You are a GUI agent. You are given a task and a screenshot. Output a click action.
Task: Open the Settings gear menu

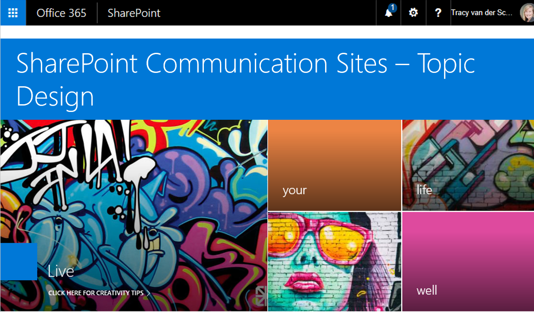coord(413,12)
